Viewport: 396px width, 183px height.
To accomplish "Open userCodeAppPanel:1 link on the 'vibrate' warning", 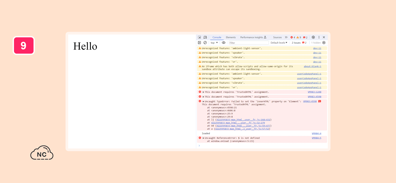I will click(x=309, y=83).
